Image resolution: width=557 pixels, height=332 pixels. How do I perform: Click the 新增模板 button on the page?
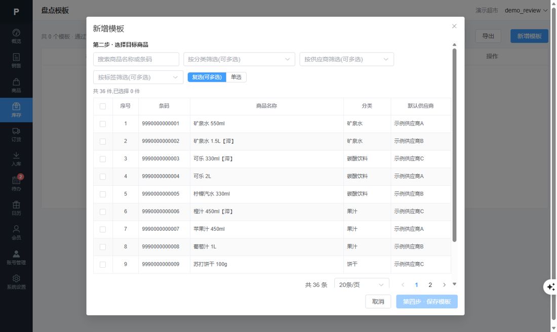529,36
